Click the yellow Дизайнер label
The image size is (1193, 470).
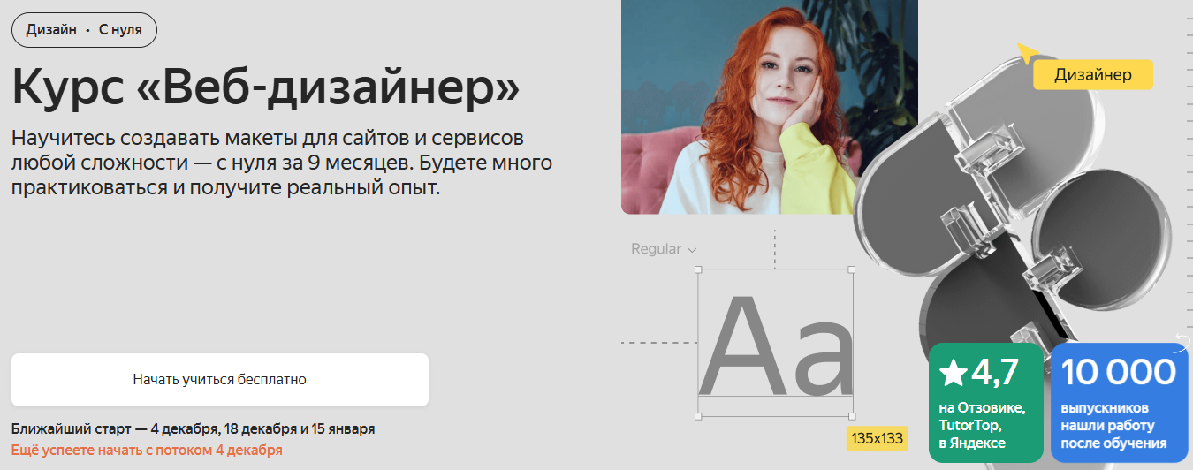1093,75
